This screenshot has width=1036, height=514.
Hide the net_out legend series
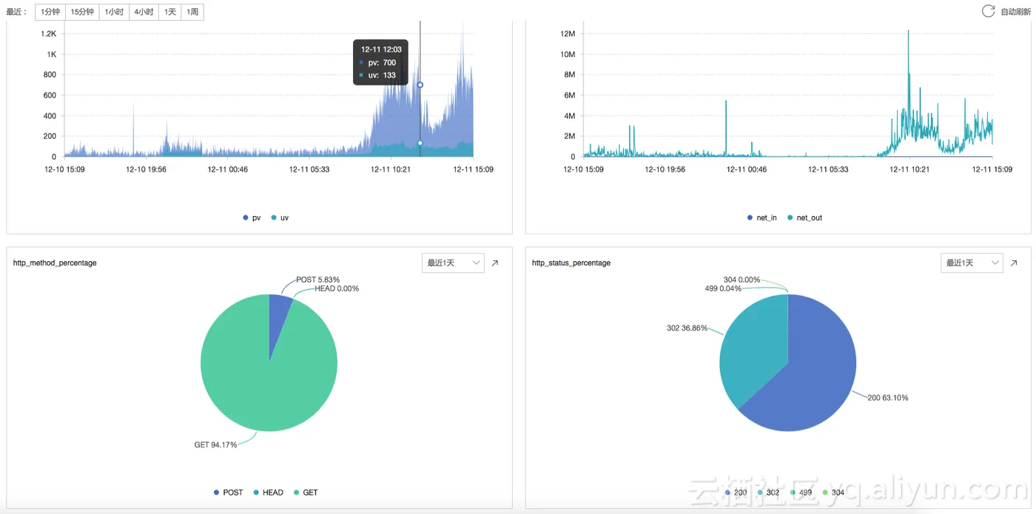(805, 218)
